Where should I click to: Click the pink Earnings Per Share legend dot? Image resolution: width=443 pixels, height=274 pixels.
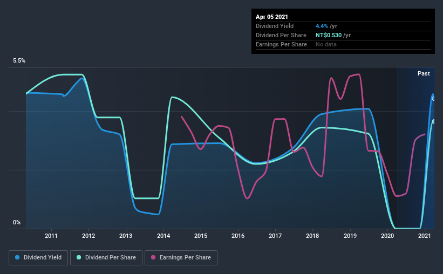(x=153, y=257)
